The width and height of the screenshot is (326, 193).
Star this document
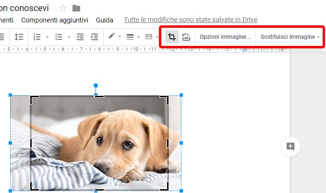[63, 8]
